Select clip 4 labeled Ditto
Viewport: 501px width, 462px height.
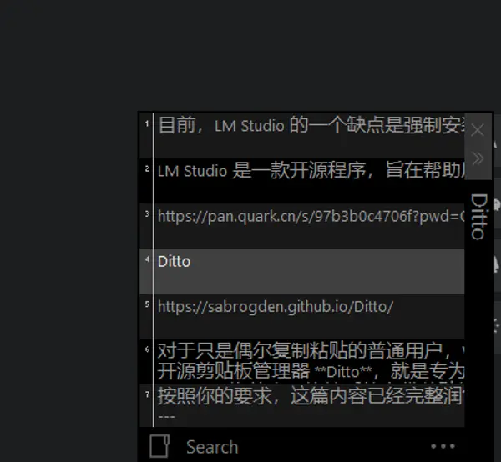[x=302, y=271]
